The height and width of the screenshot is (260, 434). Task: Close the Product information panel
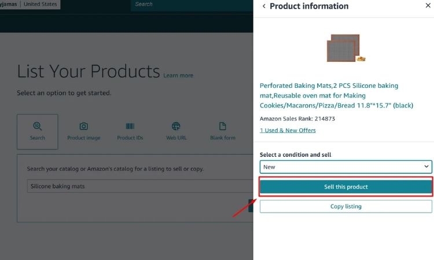[428, 6]
